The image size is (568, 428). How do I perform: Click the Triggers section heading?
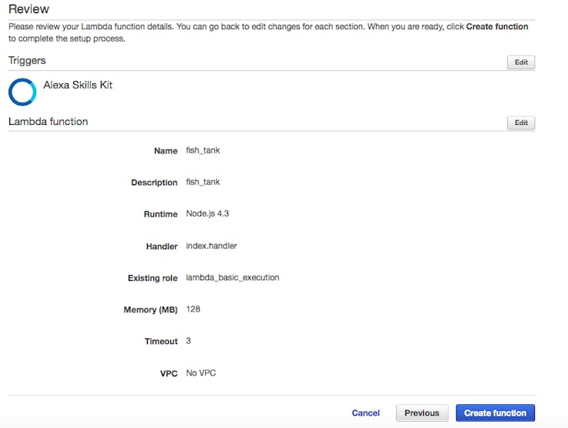tap(27, 60)
